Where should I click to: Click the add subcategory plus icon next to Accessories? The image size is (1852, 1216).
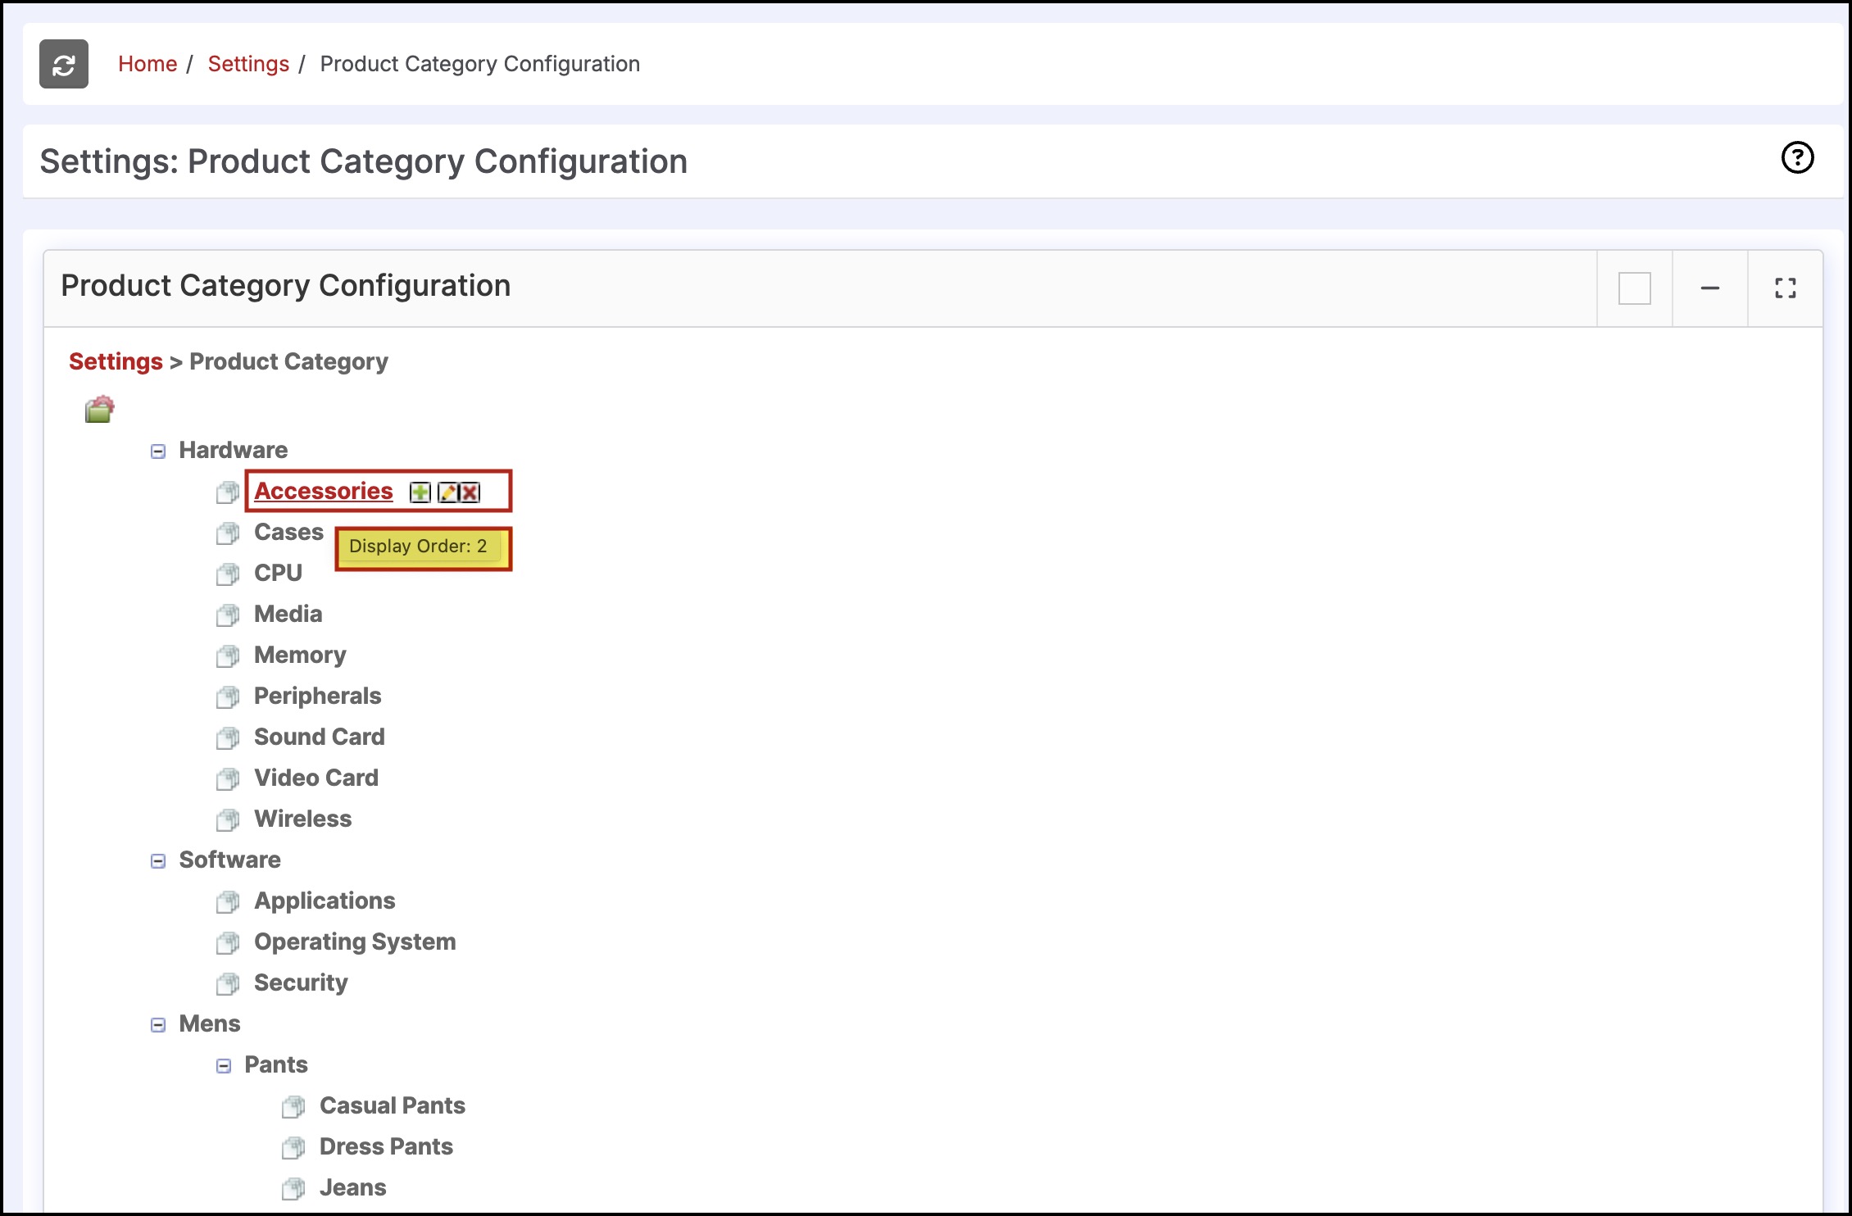coord(420,492)
